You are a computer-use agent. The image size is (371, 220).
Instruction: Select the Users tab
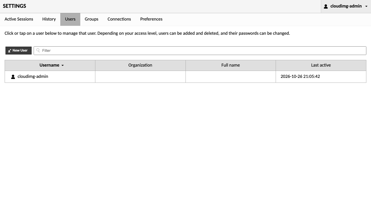(70, 19)
